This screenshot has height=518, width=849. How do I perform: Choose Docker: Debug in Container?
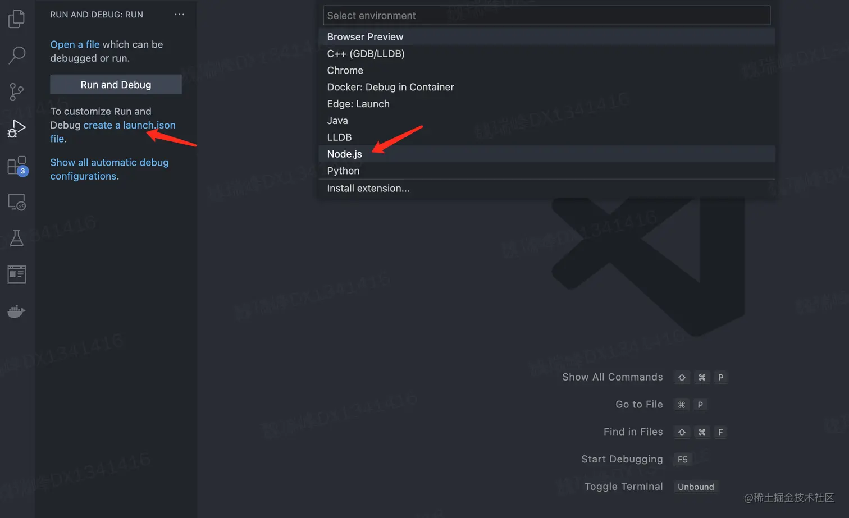(x=546, y=87)
